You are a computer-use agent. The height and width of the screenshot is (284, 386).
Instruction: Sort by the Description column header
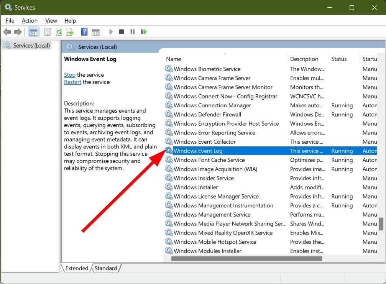307,59
